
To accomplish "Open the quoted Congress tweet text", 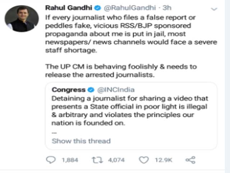I will click(x=129, y=111).
